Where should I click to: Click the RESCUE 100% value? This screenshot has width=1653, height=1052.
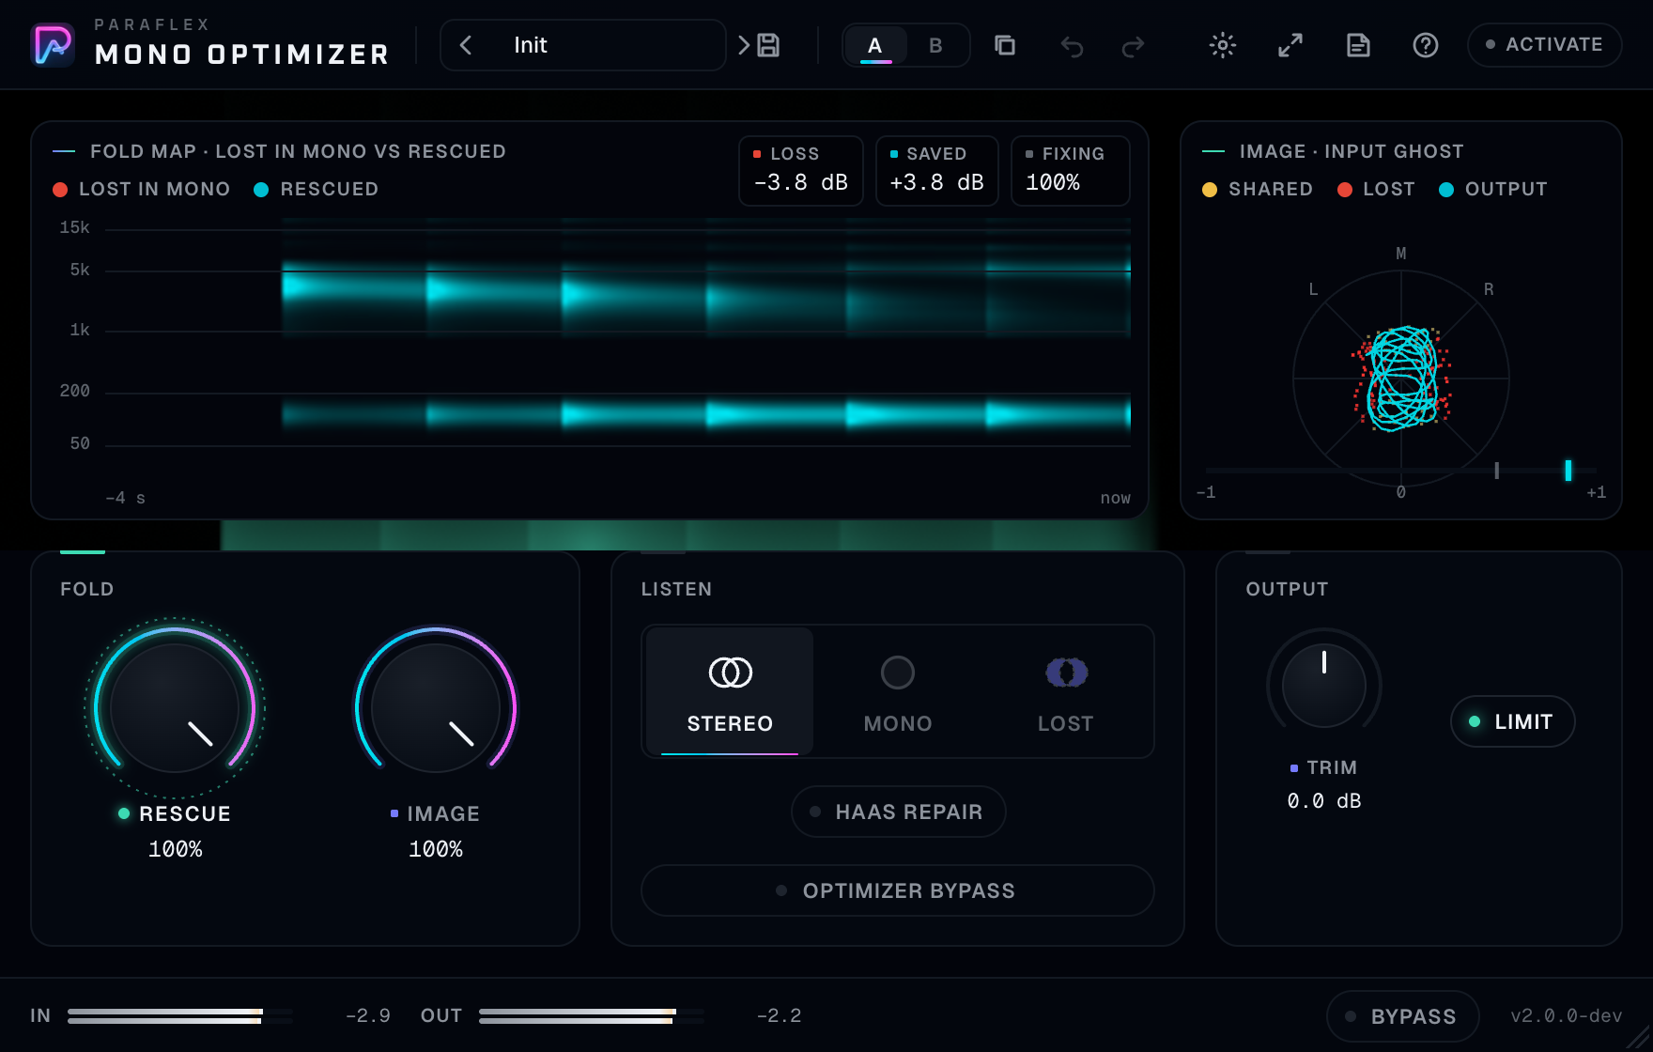(176, 849)
